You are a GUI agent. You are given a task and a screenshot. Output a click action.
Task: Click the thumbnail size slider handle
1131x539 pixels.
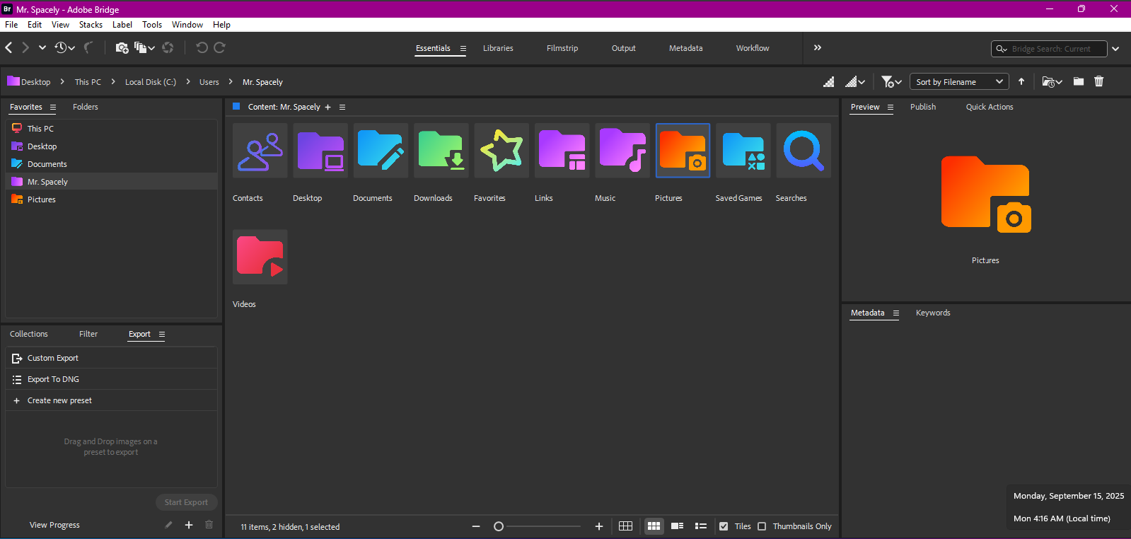coord(499,526)
